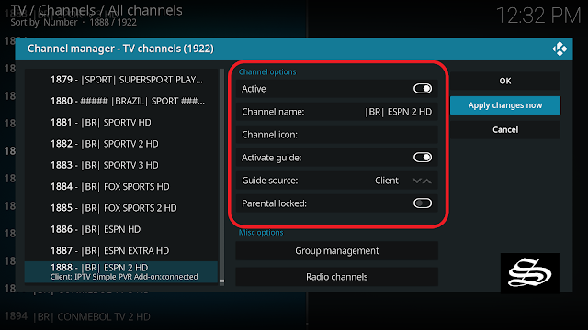This screenshot has width=588, height=330.
Task: Select channel 1880 BRAZIL SPORT
Action: [x=121, y=101]
